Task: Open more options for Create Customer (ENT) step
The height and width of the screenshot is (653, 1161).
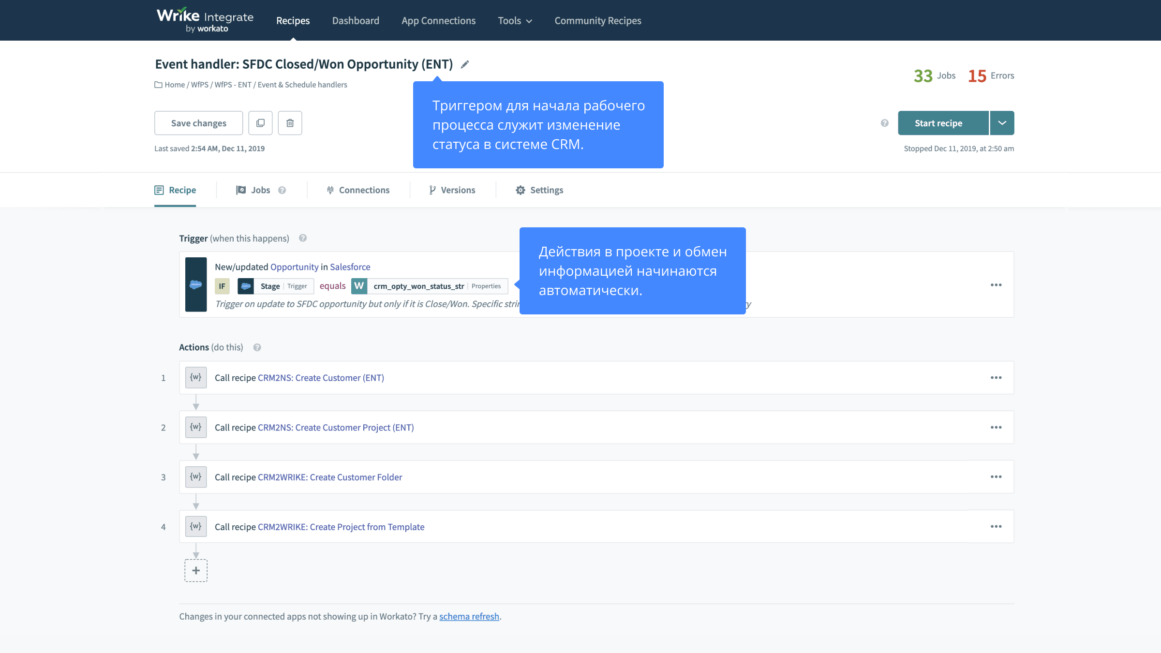Action: pyautogui.click(x=996, y=377)
